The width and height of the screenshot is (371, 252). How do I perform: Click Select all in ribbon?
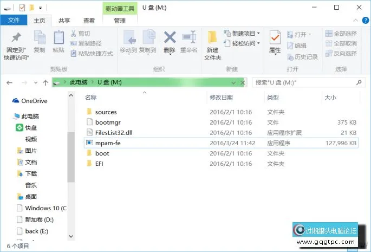(x=341, y=34)
